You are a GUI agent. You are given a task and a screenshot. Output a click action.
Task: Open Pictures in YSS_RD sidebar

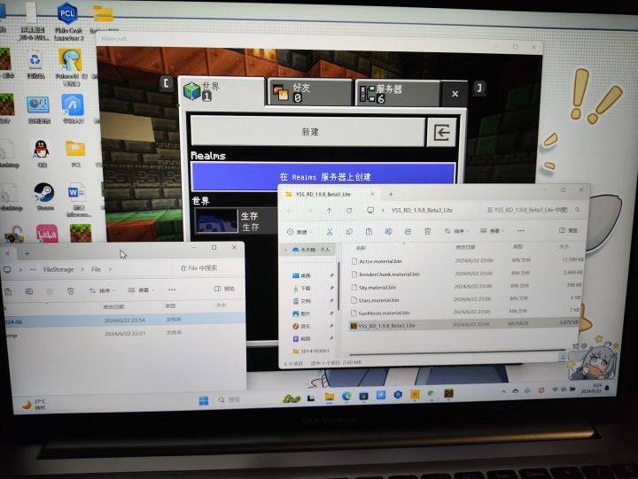click(x=302, y=313)
